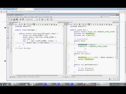Stop macro recording in Die.java toolbar
Screen dimensions: 126x94
(x=107, y=24)
